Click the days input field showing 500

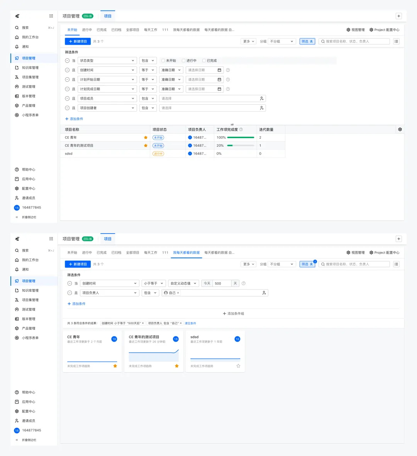222,283
